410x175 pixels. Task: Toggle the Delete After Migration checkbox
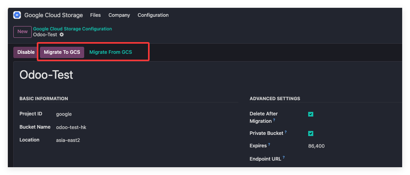pos(311,114)
